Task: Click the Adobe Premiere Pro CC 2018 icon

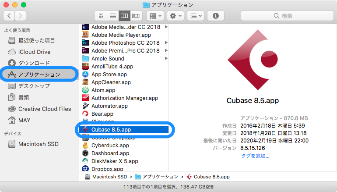Action: click(x=85, y=50)
